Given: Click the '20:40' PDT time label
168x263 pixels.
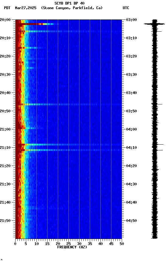Looking at the screenshot, I should pos(5,93).
